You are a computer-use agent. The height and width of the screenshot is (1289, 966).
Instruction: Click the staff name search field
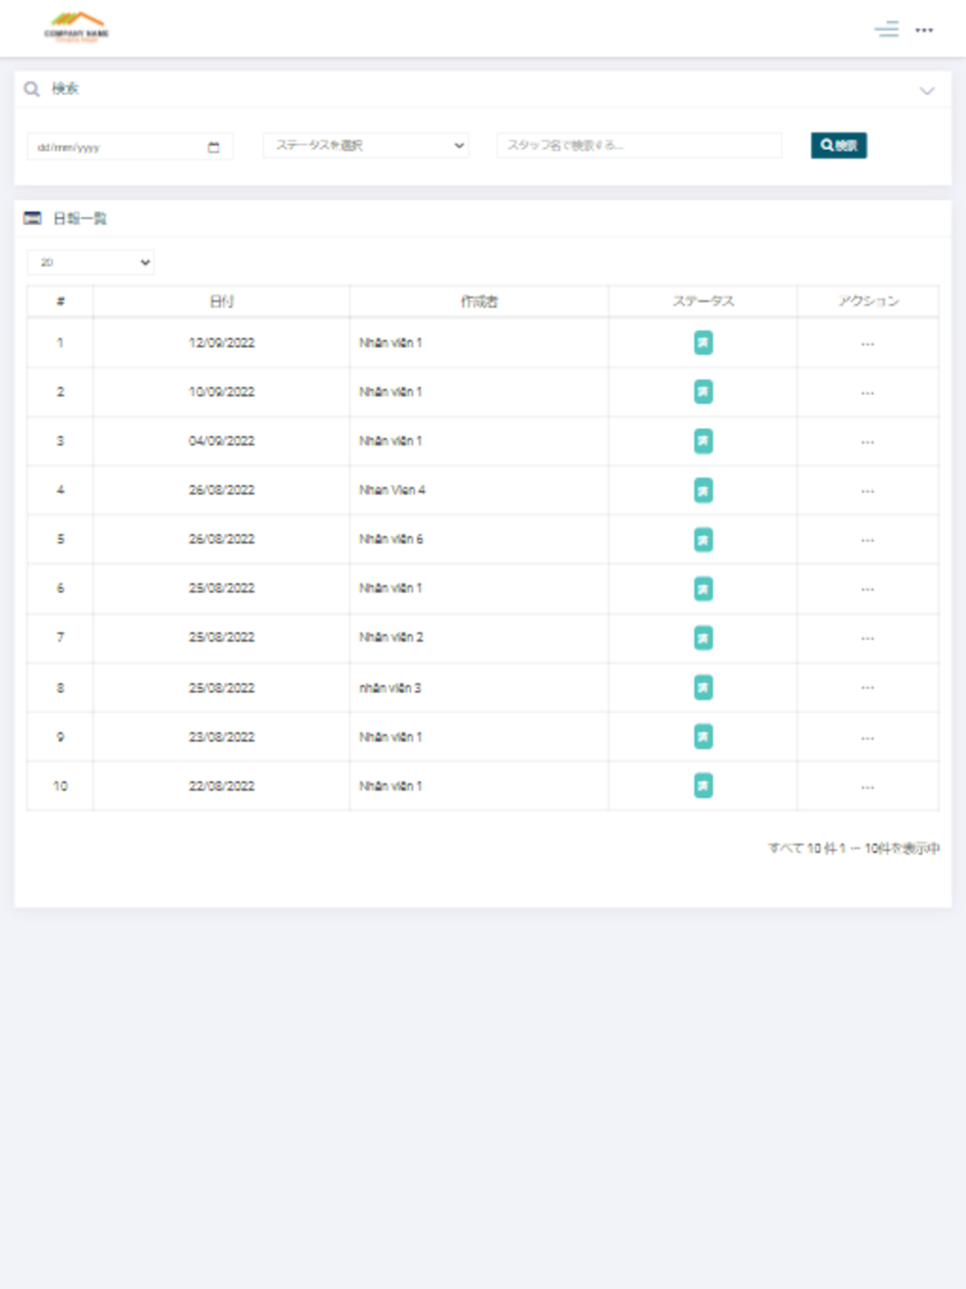[x=639, y=145]
